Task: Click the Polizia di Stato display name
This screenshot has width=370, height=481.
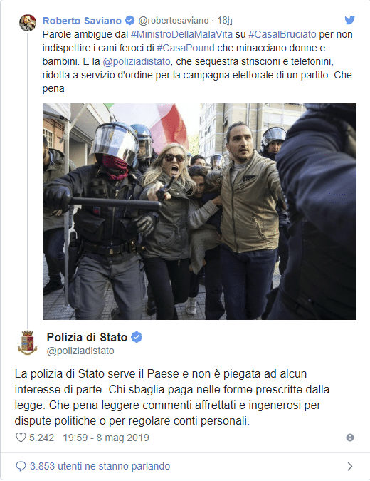Action: pyautogui.click(x=87, y=337)
